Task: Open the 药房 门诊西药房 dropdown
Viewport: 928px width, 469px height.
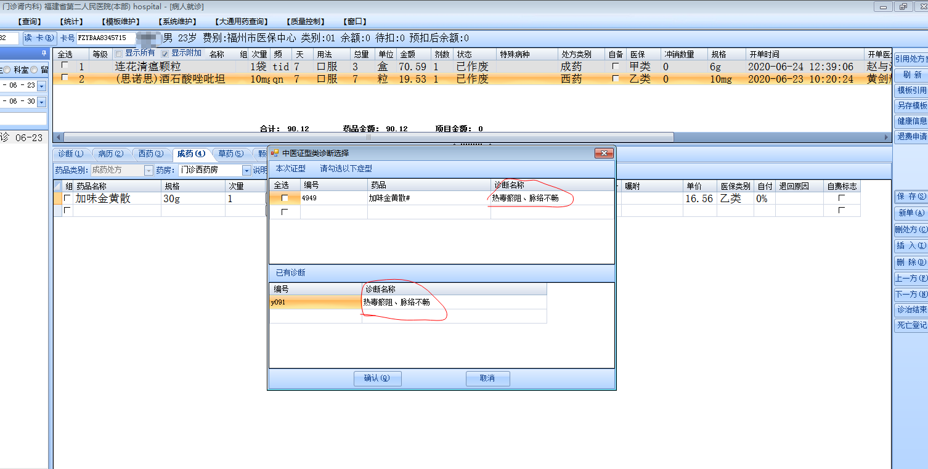Action: click(x=246, y=170)
